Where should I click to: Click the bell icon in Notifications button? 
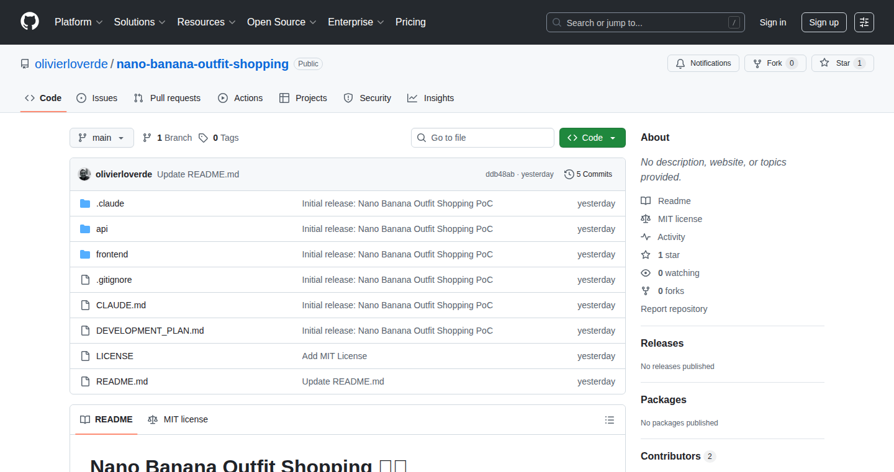680,63
